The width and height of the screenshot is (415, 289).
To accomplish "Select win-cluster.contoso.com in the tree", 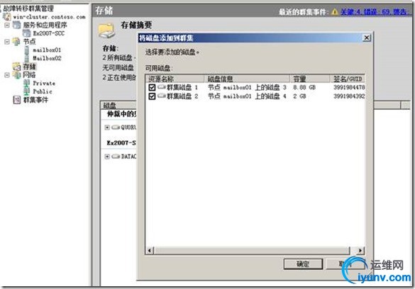I will pyautogui.click(x=50, y=17).
